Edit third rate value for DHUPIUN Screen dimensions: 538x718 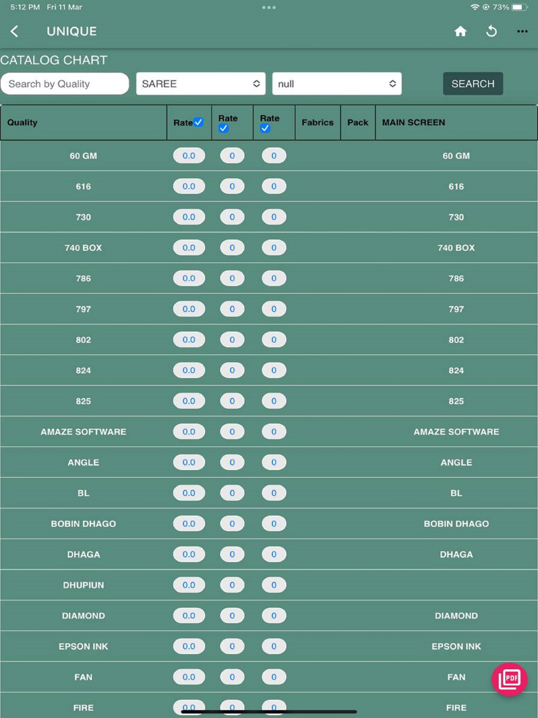[x=274, y=585]
